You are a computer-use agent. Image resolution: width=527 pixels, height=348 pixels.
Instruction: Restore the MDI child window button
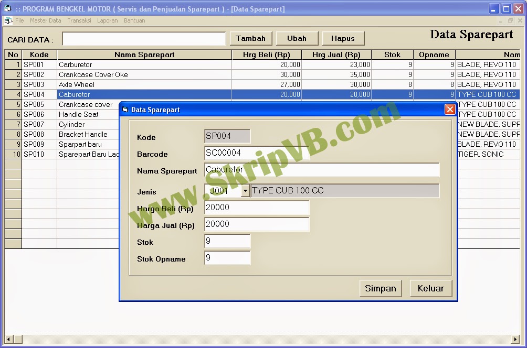[510, 20]
